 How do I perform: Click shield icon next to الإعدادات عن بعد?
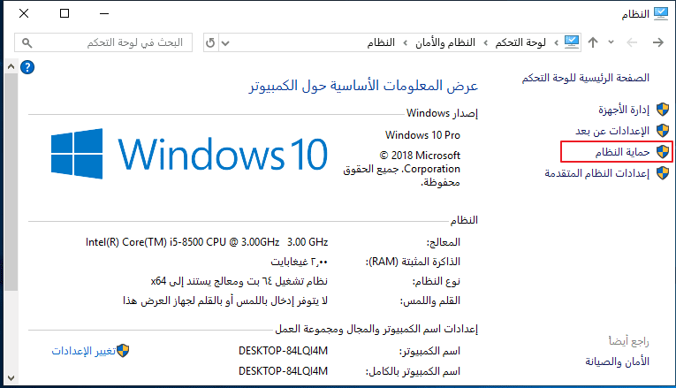point(663,131)
